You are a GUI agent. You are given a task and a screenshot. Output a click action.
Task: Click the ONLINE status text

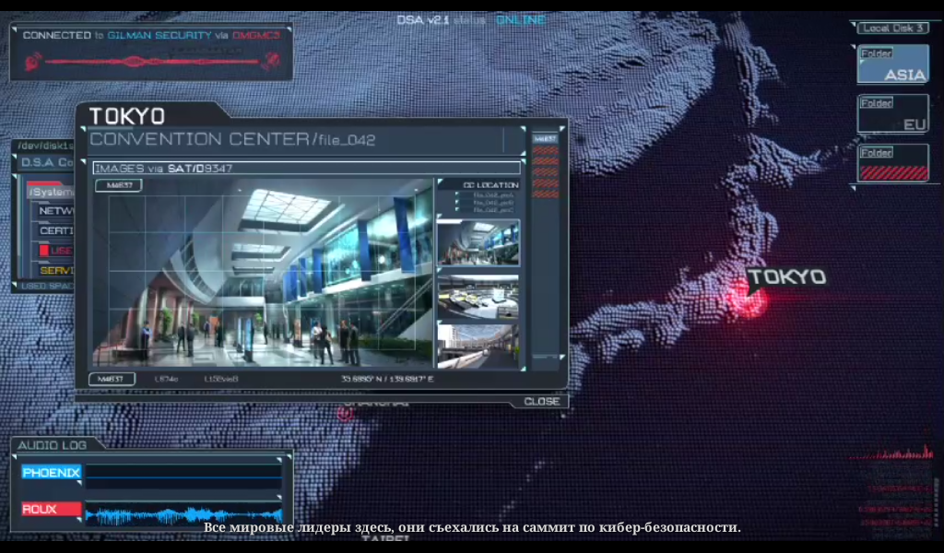(521, 20)
